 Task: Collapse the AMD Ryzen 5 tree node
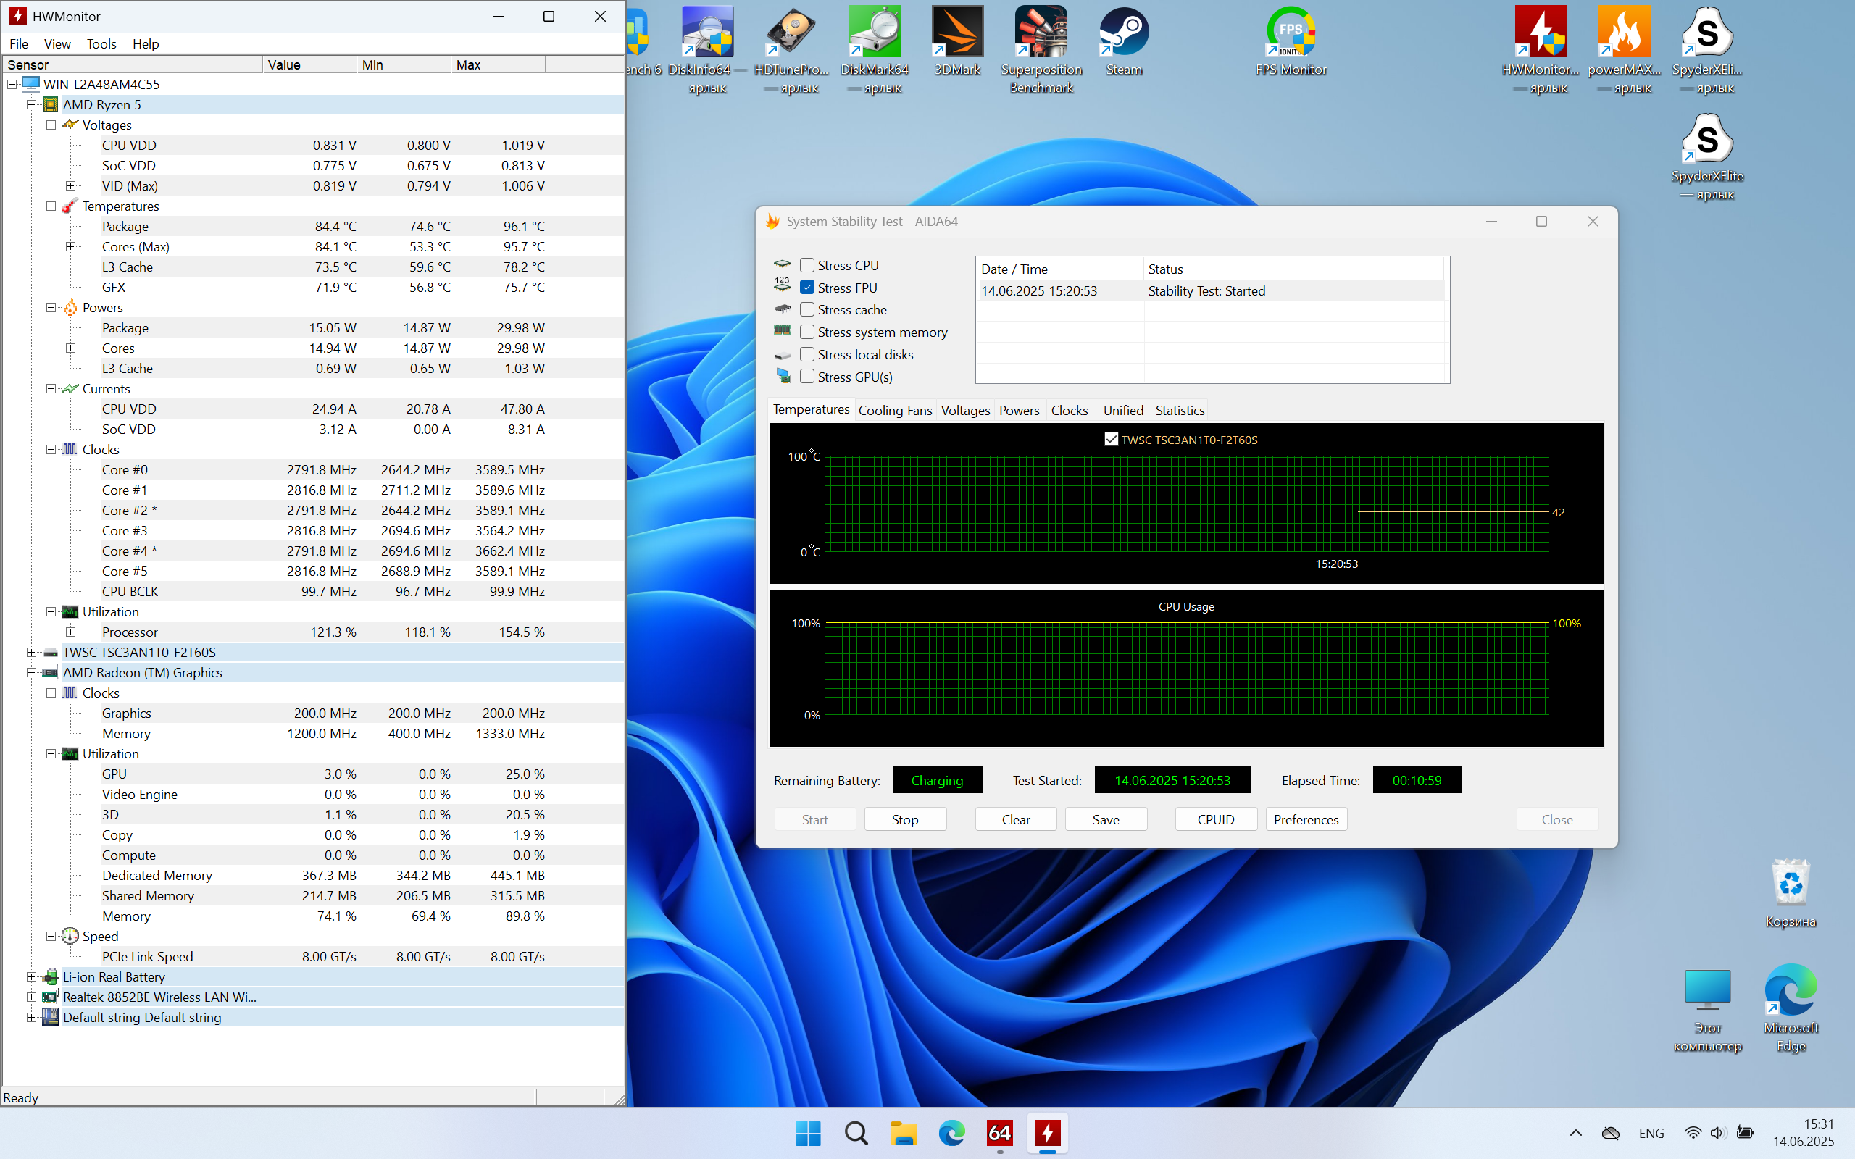click(31, 105)
